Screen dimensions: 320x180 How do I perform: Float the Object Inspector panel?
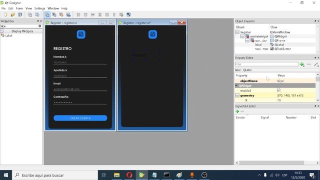tap(315, 21)
